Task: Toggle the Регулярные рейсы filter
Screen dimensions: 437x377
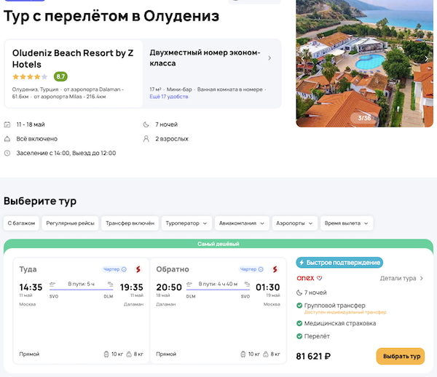Action: (x=69, y=223)
